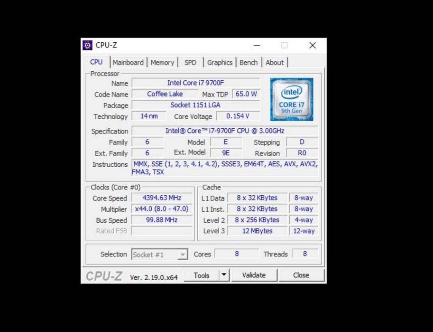Click the core speed value '4394.63 MHz'
Image resolution: width=433 pixels, height=332 pixels.
coord(162,198)
